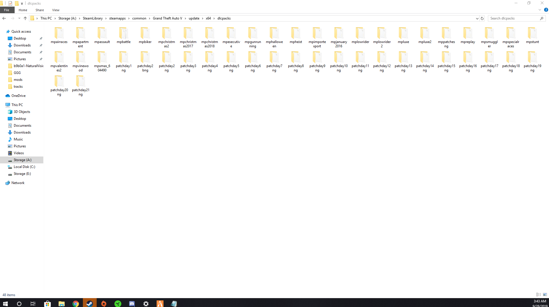Screen dimensions: 549x307
Task: Open Explorer help question mark
Action: (546, 10)
